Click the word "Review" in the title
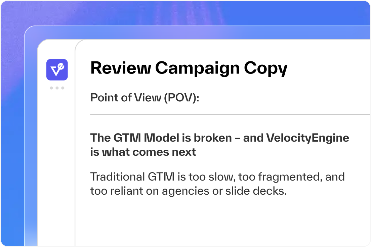 pos(120,68)
